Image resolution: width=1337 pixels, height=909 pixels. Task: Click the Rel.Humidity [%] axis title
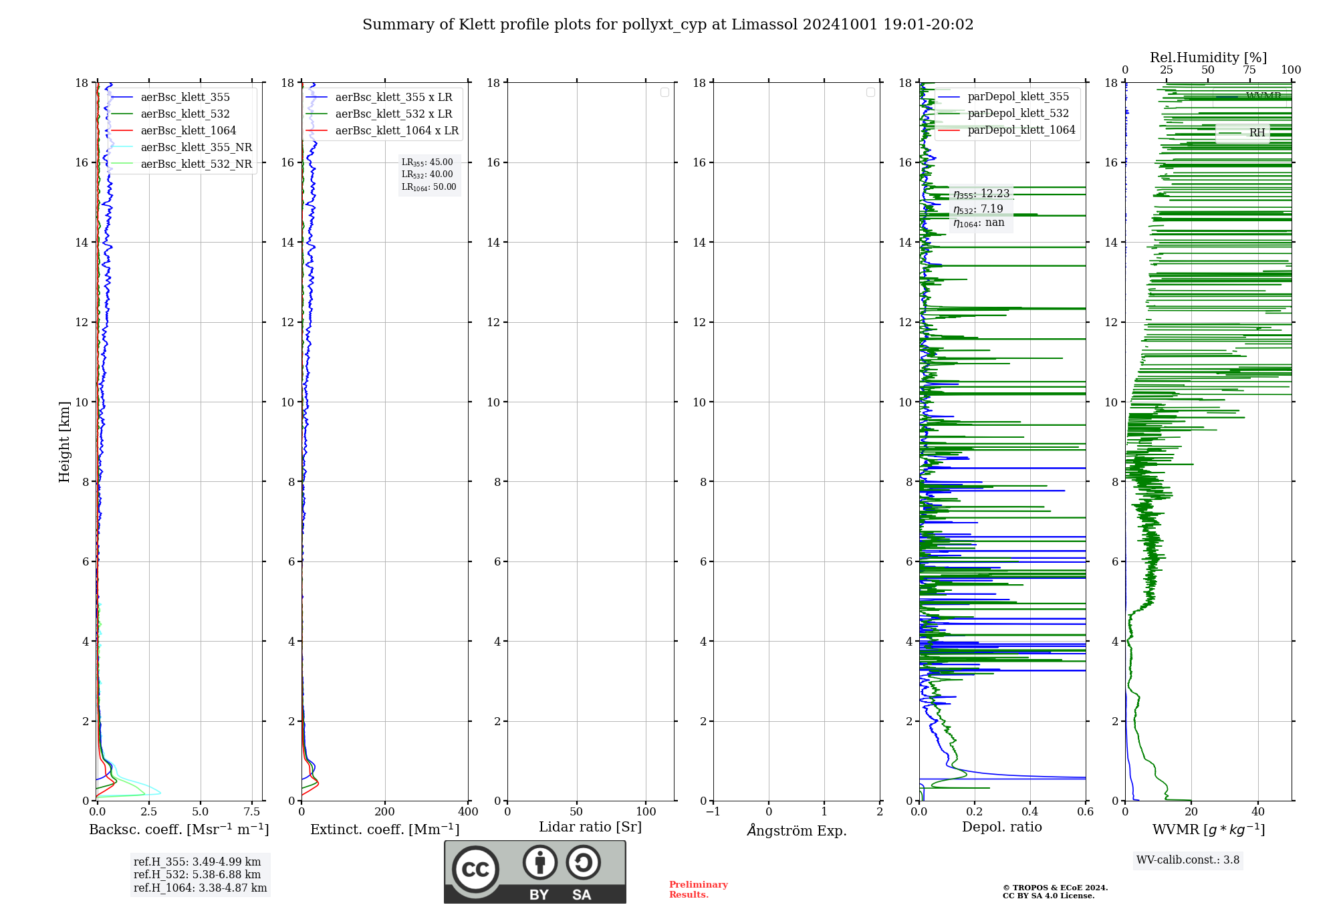(1209, 57)
